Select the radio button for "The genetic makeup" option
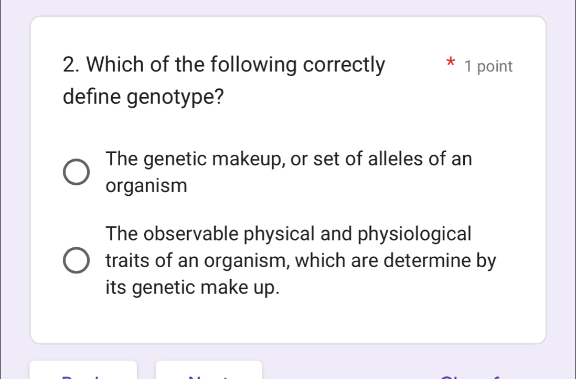Viewport: 576px width, 379px height. pyautogui.click(x=76, y=173)
